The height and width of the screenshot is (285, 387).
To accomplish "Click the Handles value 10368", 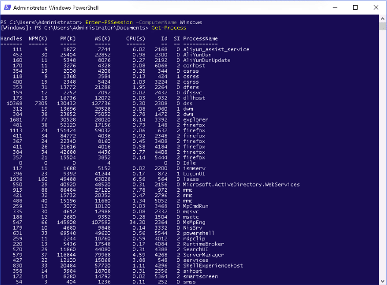I will [14, 104].
